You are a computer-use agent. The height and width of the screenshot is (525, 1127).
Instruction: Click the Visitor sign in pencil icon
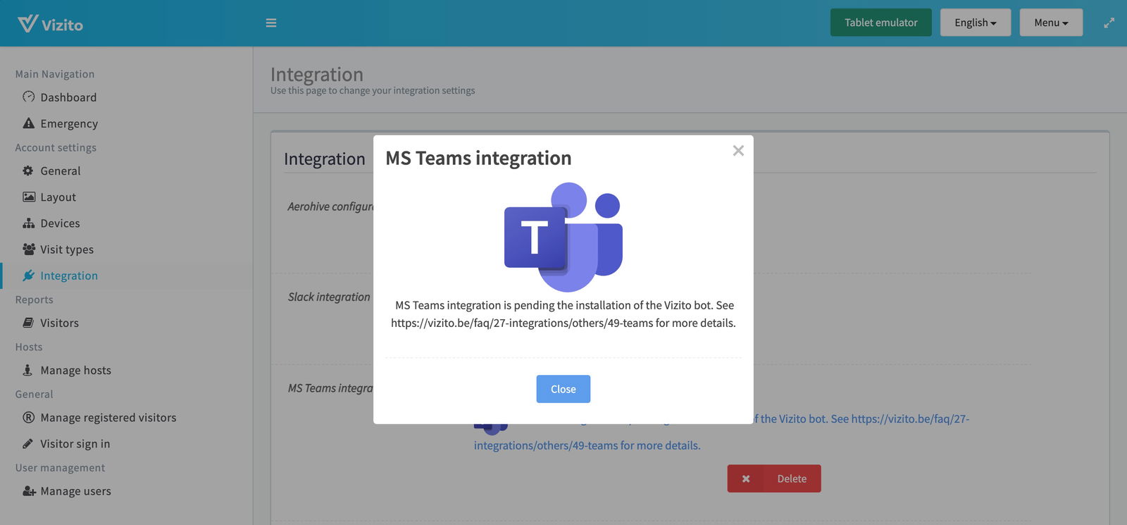[x=28, y=443]
